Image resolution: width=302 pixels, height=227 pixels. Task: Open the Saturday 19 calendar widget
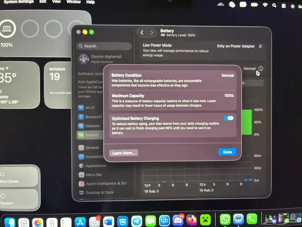(x=58, y=85)
